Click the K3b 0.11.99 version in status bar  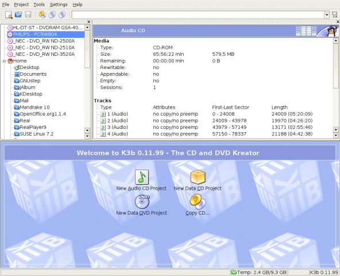[324, 273]
